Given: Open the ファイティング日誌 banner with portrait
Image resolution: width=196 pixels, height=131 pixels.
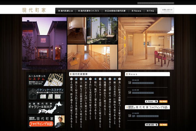Looking at the screenshot, I should [x=46, y=122].
